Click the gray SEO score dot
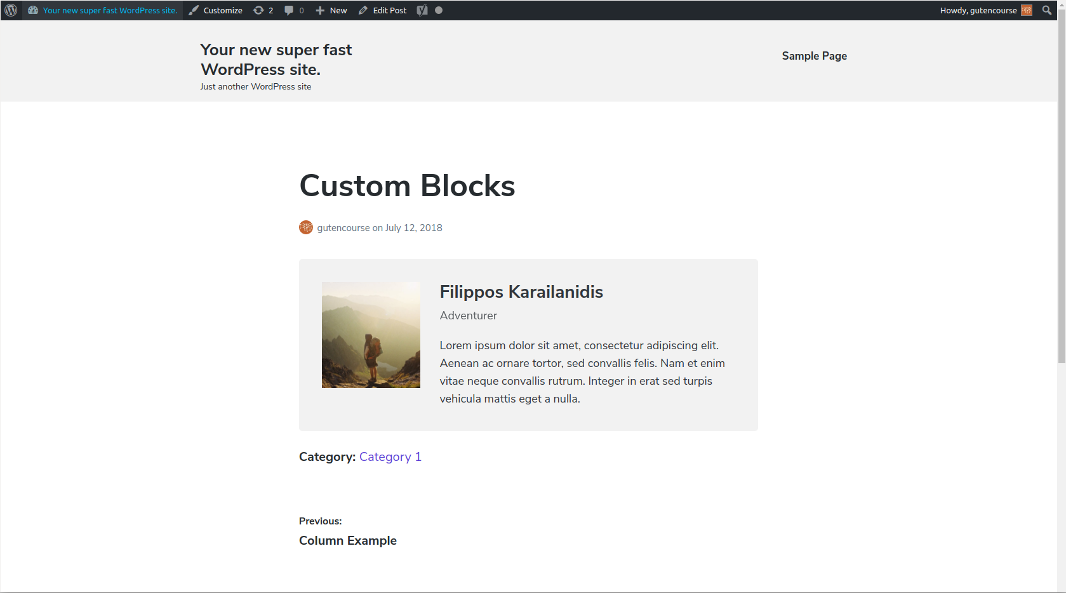Image resolution: width=1066 pixels, height=593 pixels. [439, 10]
